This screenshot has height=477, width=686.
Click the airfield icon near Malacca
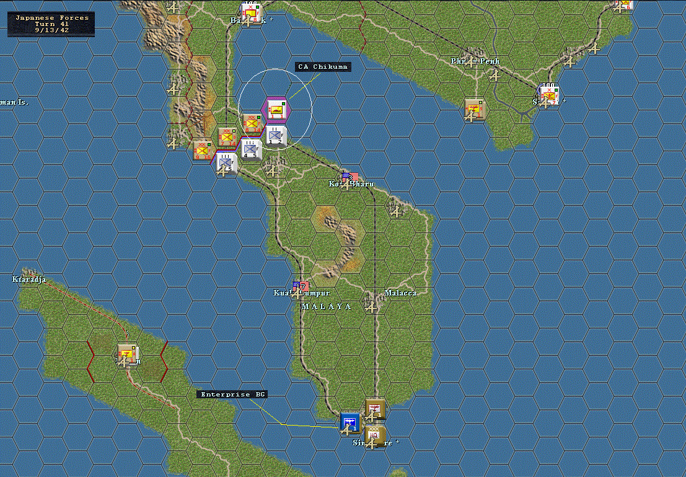pos(371,307)
